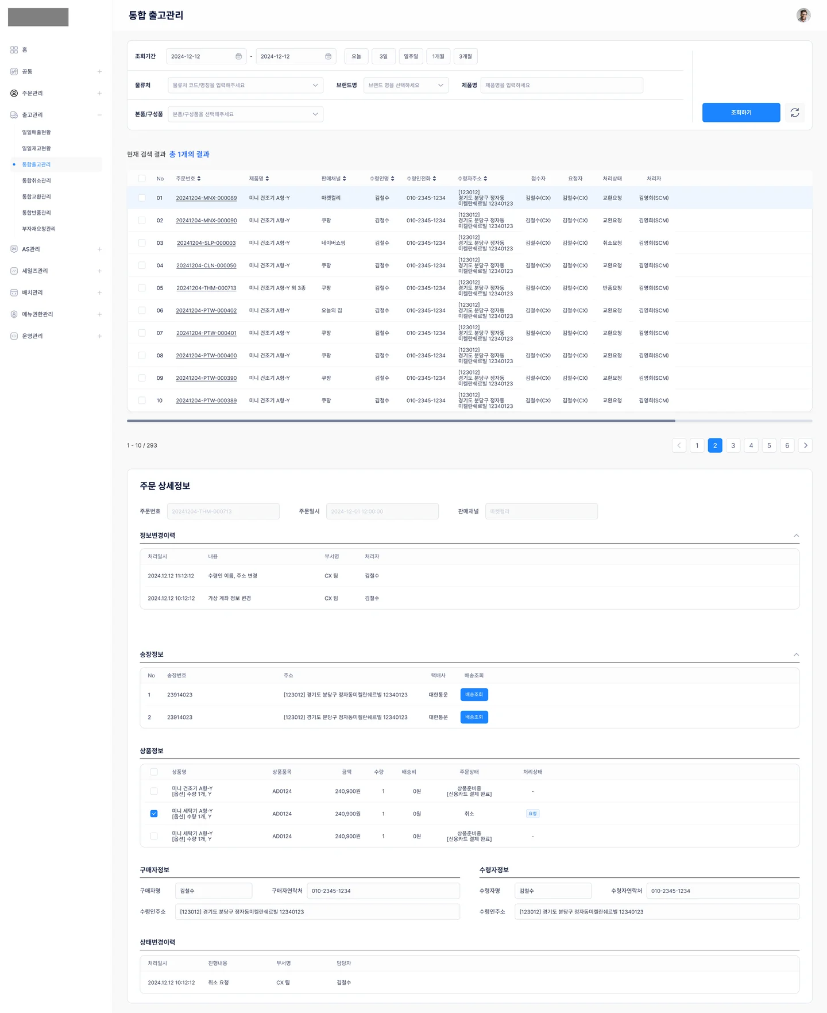Screen dimensions: 827x1013
Task: Click the 조회하기 search button
Action: coord(741,113)
